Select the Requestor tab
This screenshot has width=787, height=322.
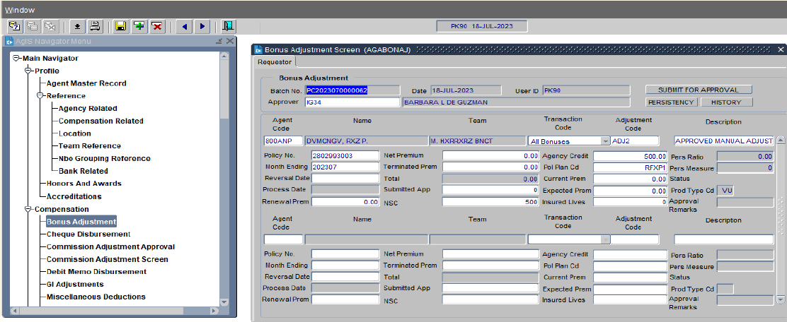pos(274,61)
